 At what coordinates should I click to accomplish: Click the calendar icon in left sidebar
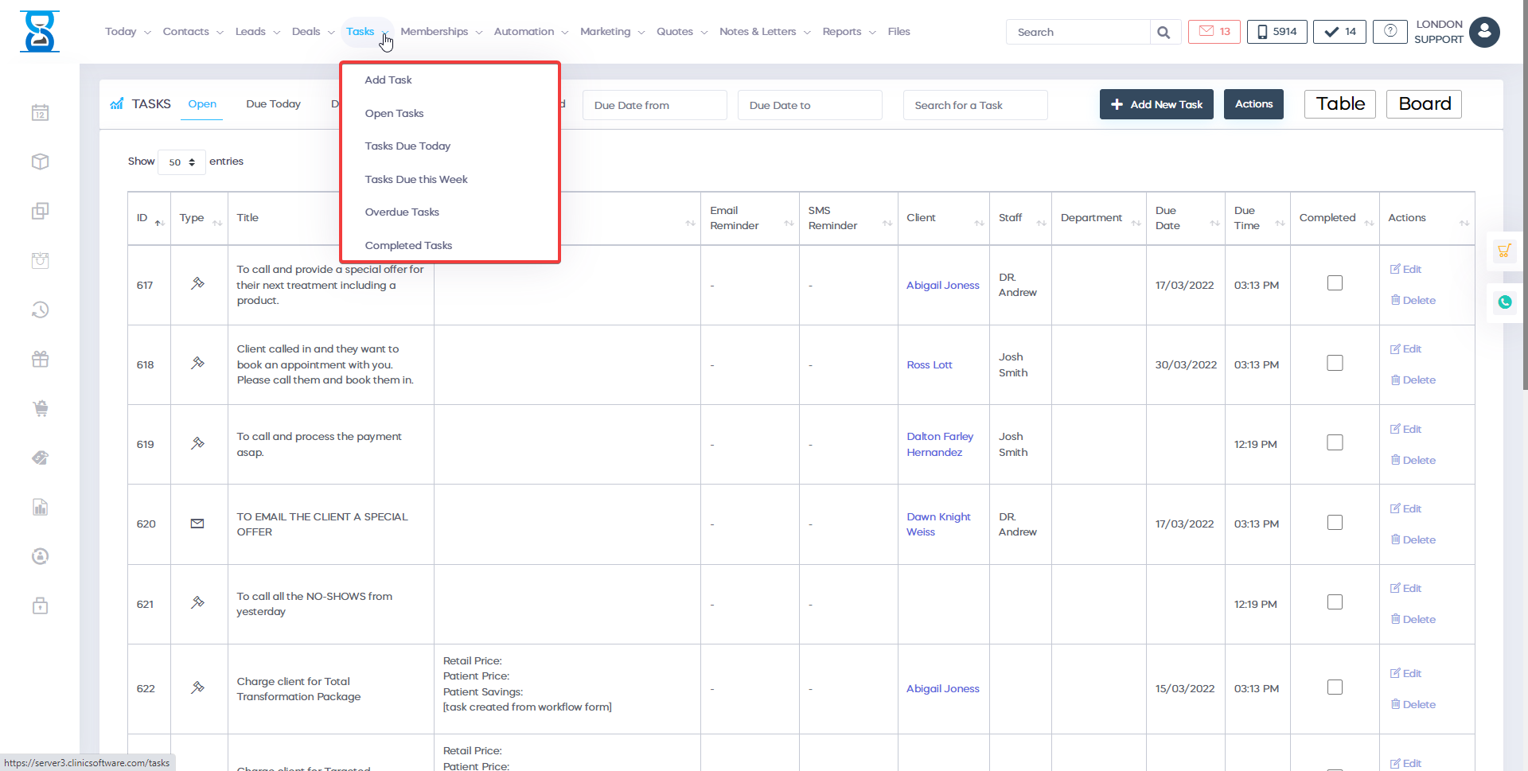click(x=41, y=113)
